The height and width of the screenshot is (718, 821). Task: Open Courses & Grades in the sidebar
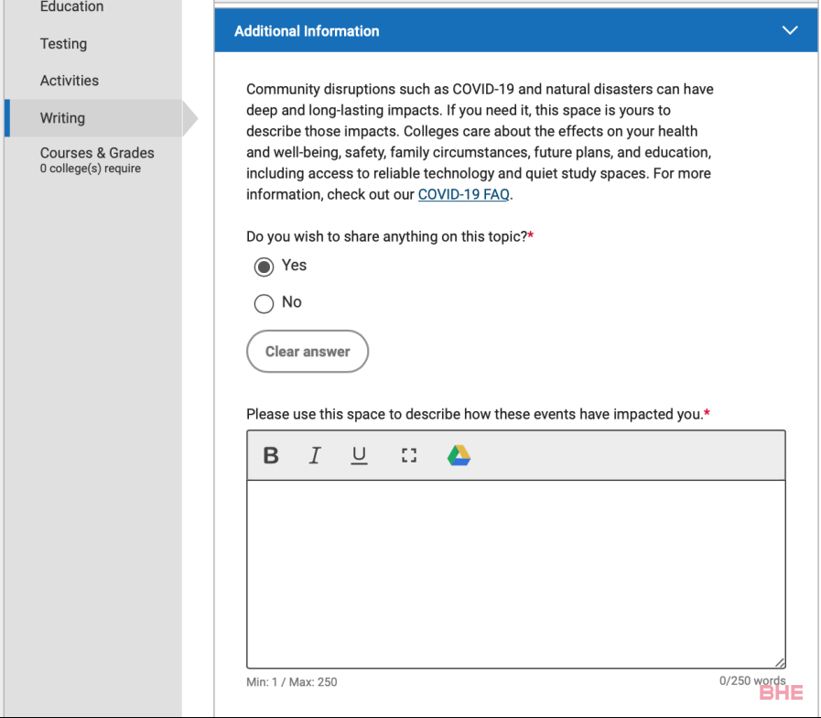(97, 153)
